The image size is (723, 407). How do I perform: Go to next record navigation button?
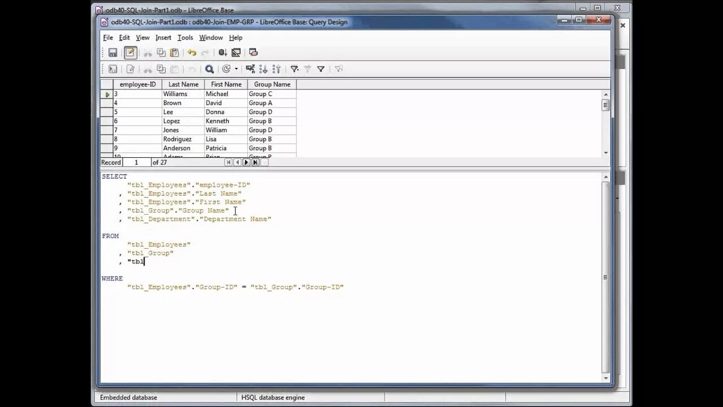[x=246, y=162]
